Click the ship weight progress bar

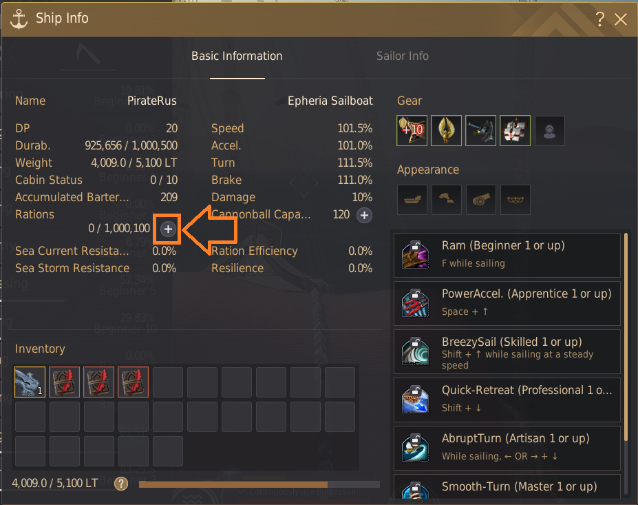pos(259,484)
